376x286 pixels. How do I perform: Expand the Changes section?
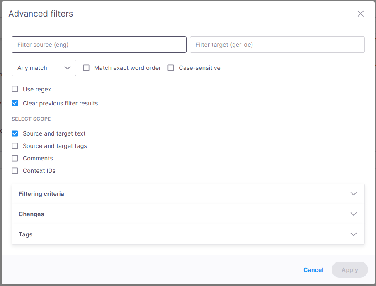point(188,214)
